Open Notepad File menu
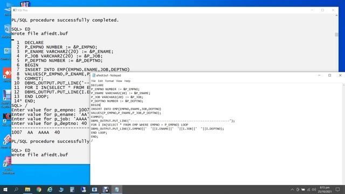The height and width of the screenshot is (194, 345). [93, 81]
